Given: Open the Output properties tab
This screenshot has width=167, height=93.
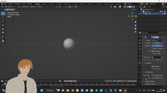Looking at the screenshot, I should pyautogui.click(x=140, y=43).
